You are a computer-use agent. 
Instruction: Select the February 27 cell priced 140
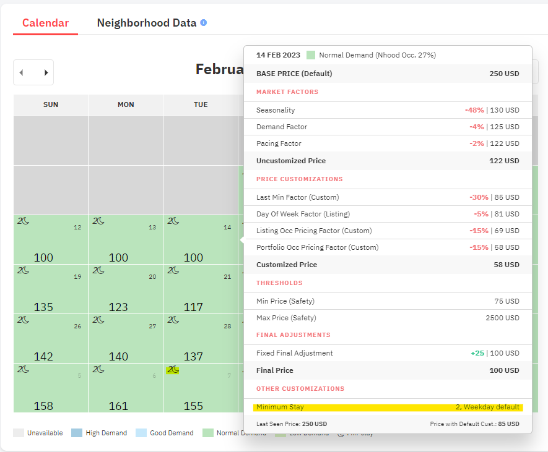coord(126,338)
